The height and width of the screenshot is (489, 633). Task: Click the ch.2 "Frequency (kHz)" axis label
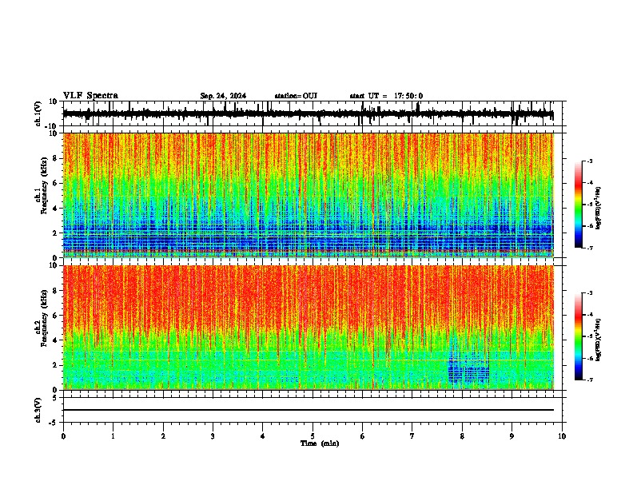point(44,318)
